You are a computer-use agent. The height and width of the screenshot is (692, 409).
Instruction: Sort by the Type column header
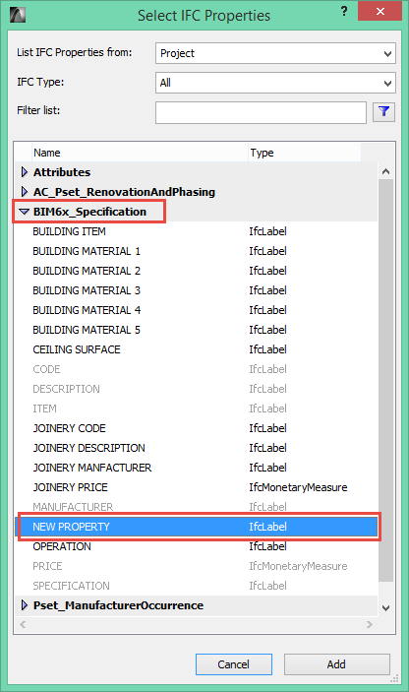(304, 153)
